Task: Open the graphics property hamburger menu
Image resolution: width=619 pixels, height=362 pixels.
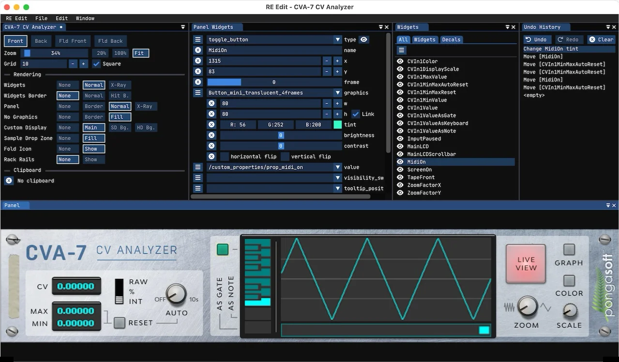Action: 198,93
